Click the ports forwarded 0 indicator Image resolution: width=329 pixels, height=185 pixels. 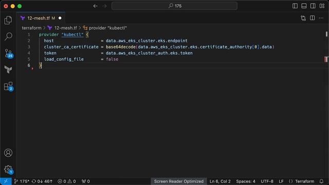click(x=86, y=181)
